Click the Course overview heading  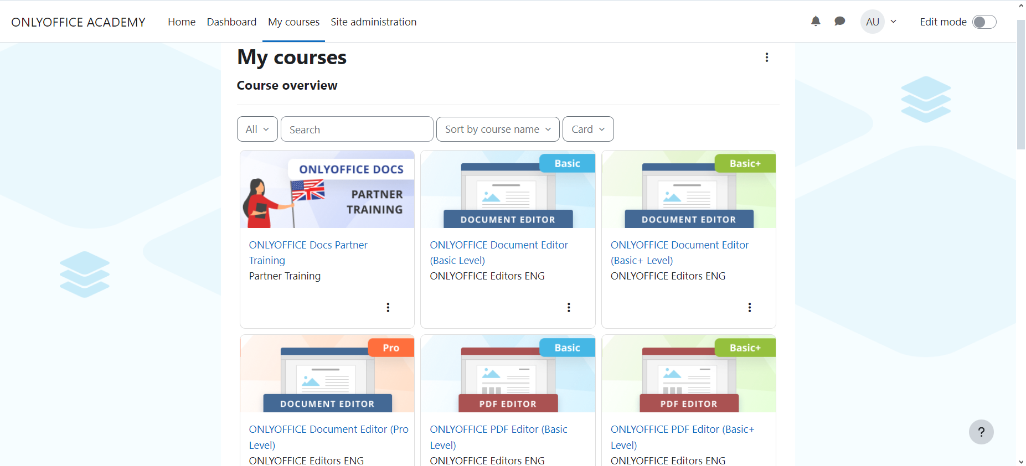click(287, 85)
